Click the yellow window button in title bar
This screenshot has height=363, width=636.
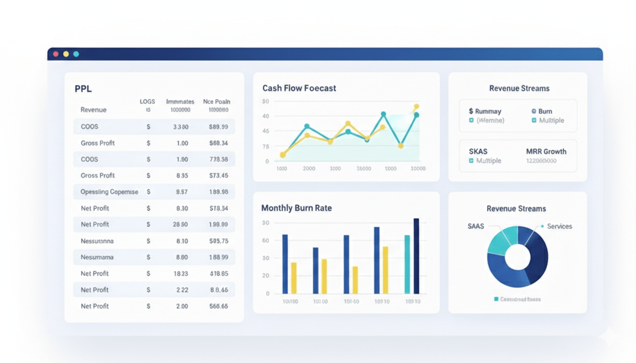pos(66,54)
